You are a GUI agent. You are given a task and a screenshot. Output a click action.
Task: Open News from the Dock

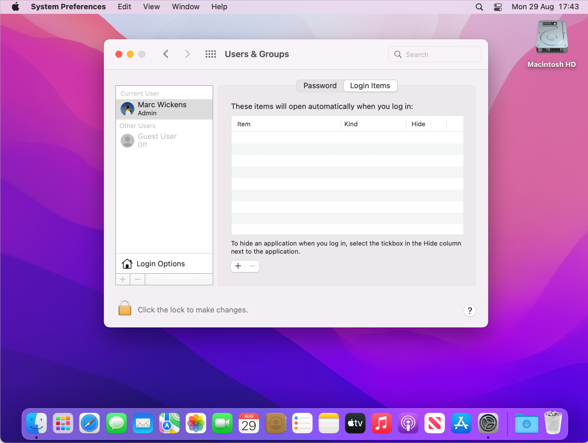click(x=434, y=423)
